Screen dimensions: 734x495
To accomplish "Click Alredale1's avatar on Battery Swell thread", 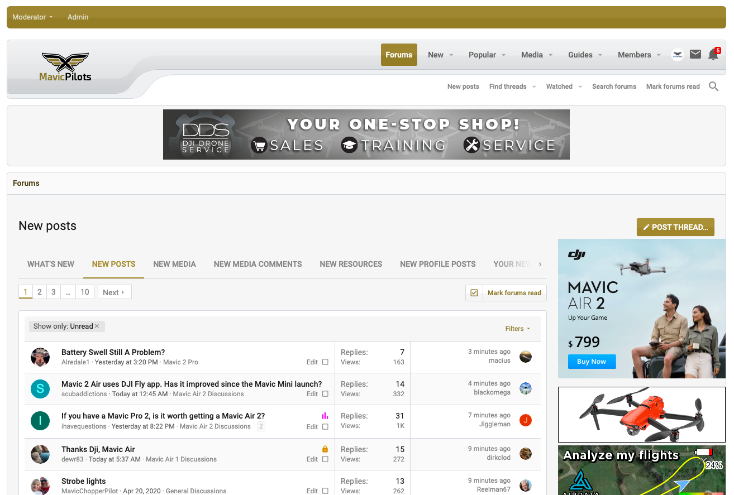I will point(40,357).
